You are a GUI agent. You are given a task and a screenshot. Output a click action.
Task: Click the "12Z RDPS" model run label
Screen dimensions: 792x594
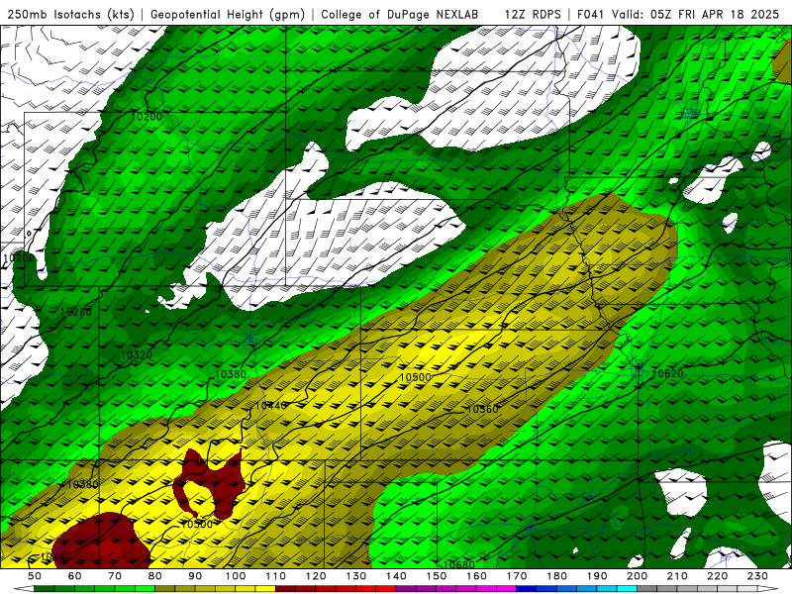(533, 14)
